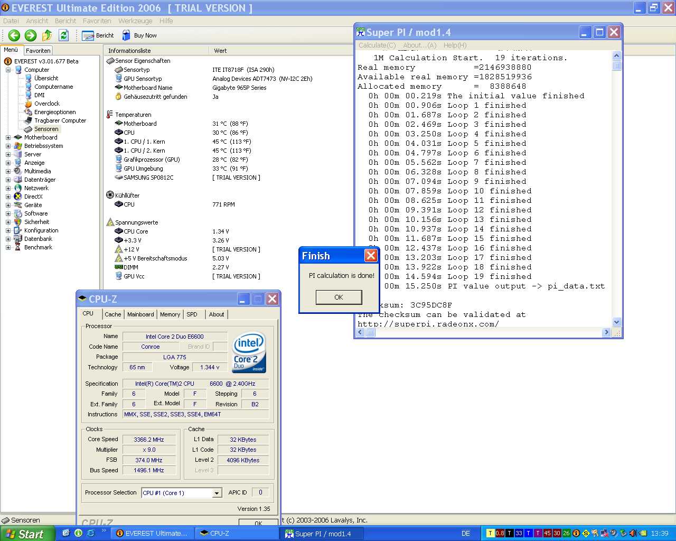Switch to the Mainboard tab in CPU-Z

point(140,314)
